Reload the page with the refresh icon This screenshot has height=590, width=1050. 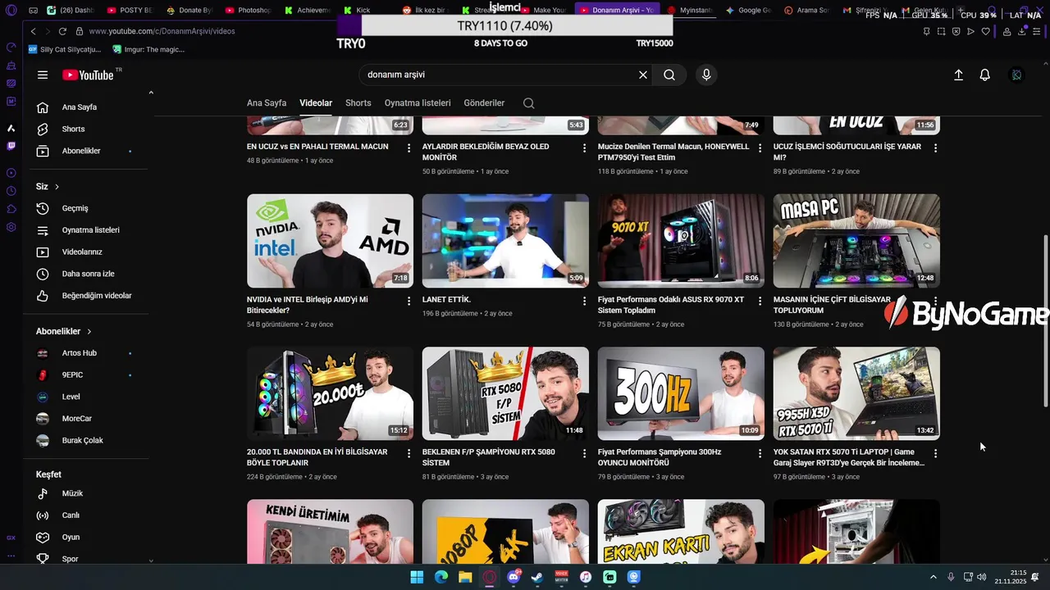click(x=62, y=31)
